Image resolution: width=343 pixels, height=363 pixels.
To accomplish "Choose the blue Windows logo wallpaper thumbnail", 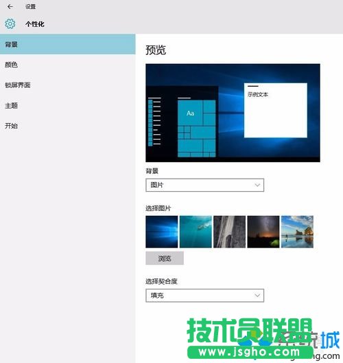I will pyautogui.click(x=162, y=232).
